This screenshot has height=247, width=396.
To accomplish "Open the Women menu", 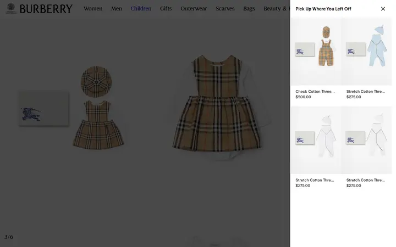I will [x=93, y=9].
